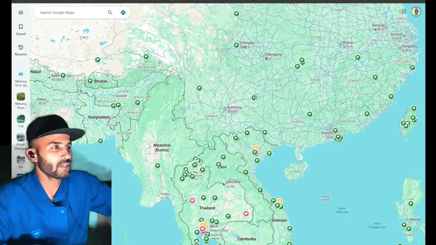This screenshot has height=245, width=436.
Task: Select the pink heart pin in western Thailand
Action: [192, 200]
